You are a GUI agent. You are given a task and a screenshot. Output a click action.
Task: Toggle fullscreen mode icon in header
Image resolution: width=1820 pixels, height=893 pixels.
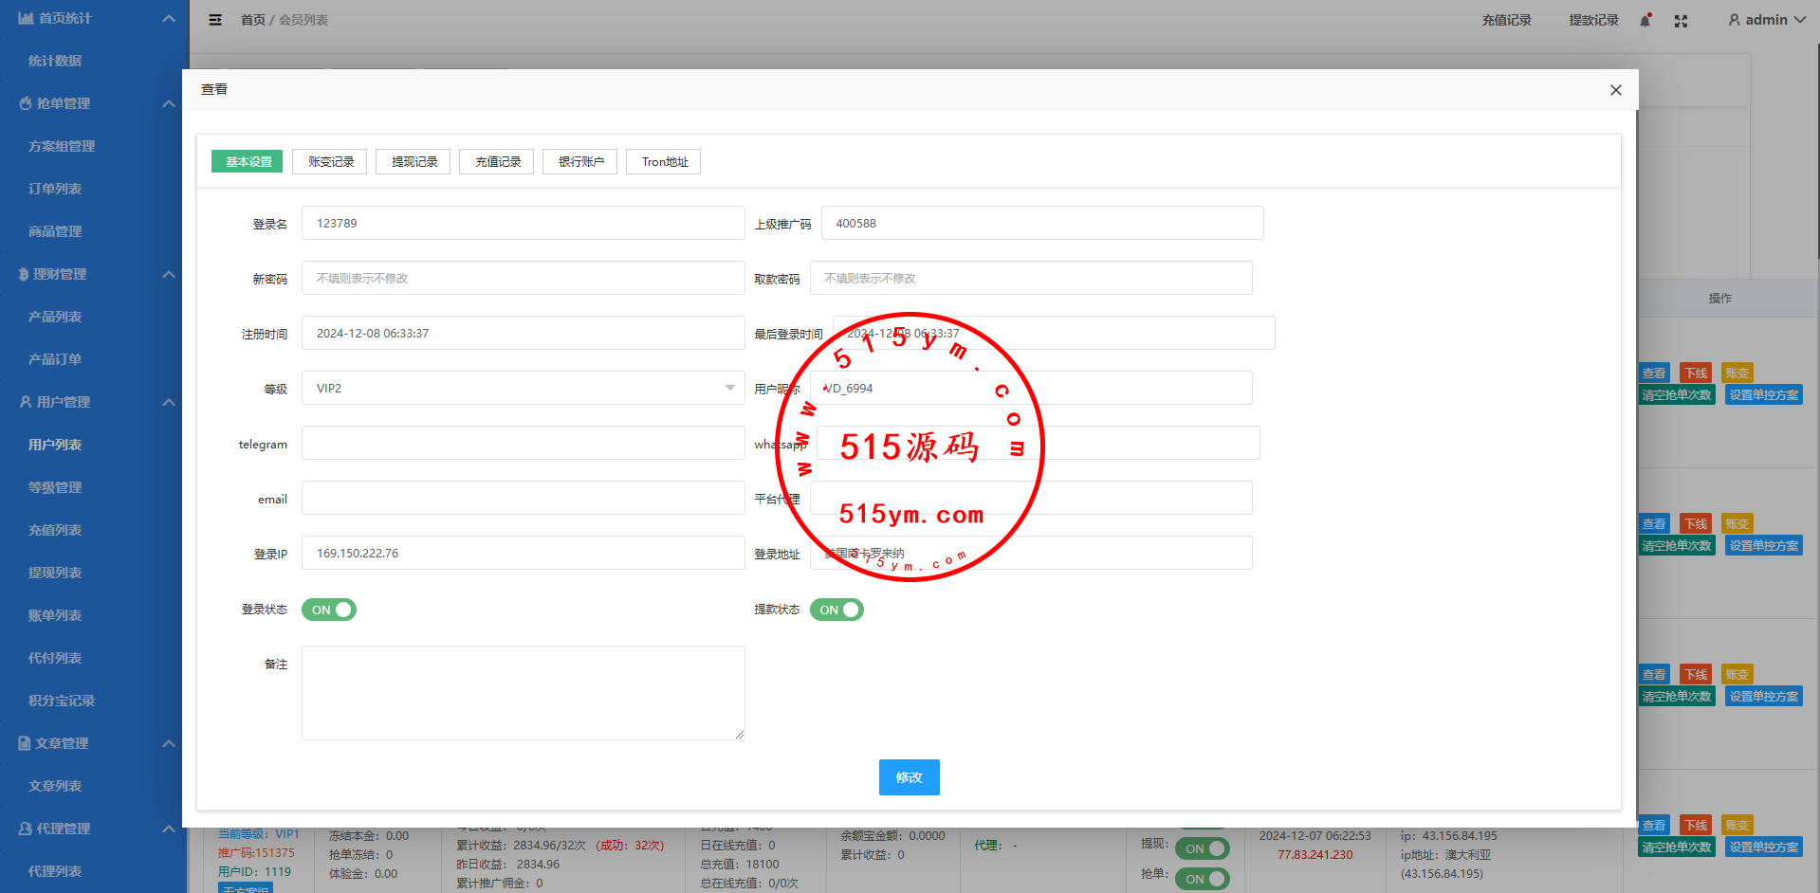[1681, 21]
